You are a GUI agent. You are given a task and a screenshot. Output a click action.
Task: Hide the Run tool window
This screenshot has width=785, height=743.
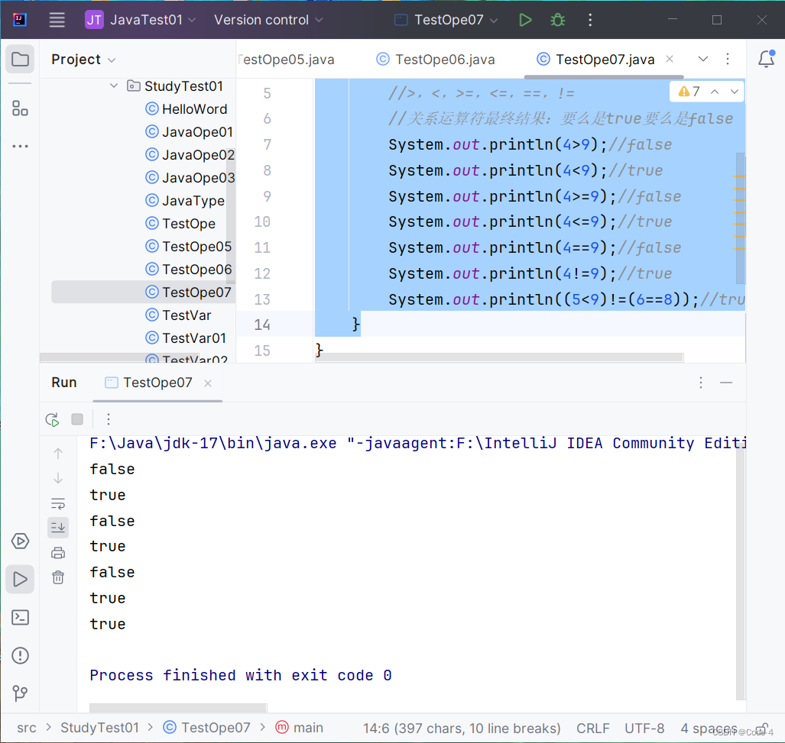[x=726, y=383]
